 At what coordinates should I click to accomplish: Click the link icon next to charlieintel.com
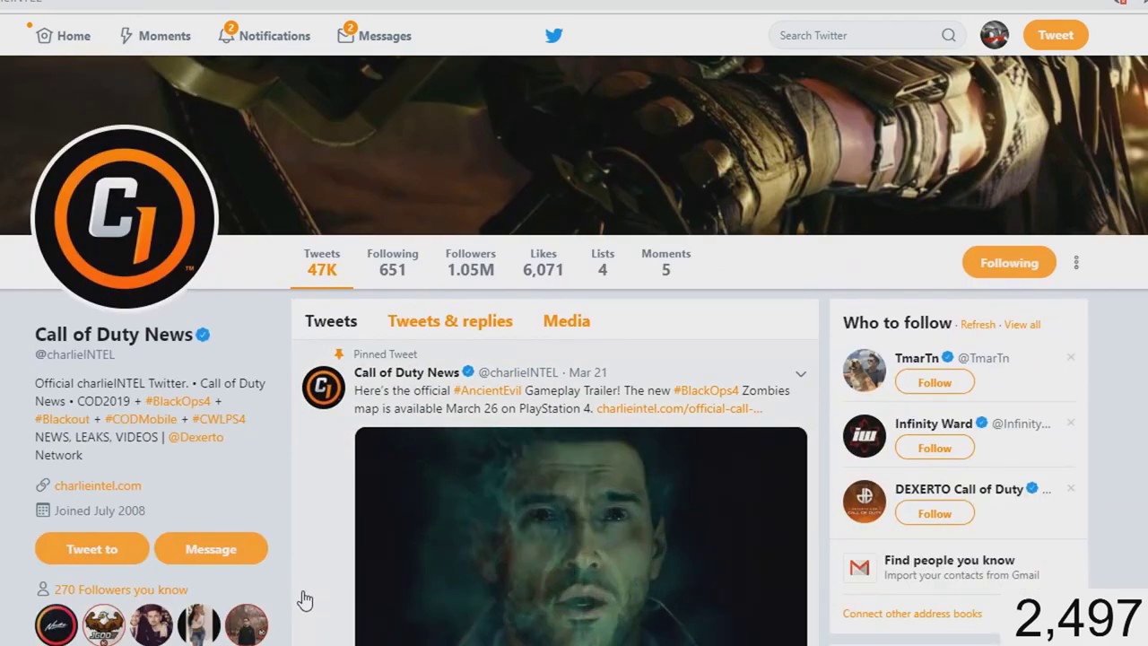(42, 485)
